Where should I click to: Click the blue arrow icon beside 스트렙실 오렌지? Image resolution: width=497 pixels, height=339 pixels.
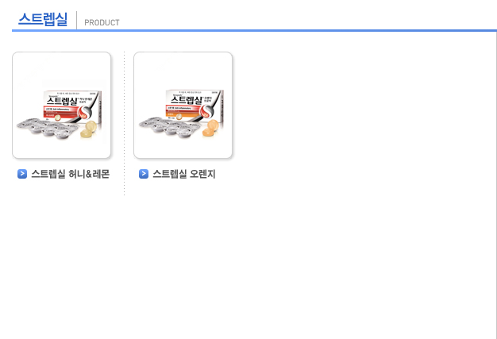point(144,174)
